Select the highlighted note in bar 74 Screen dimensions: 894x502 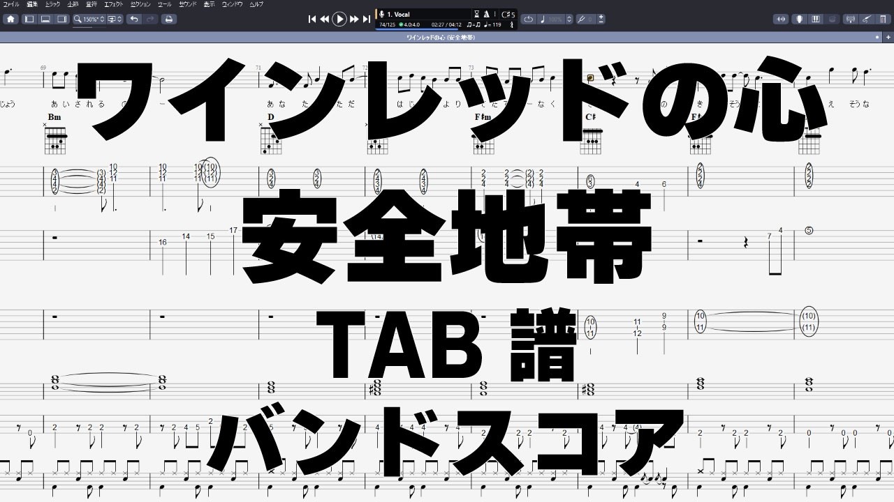[591, 78]
